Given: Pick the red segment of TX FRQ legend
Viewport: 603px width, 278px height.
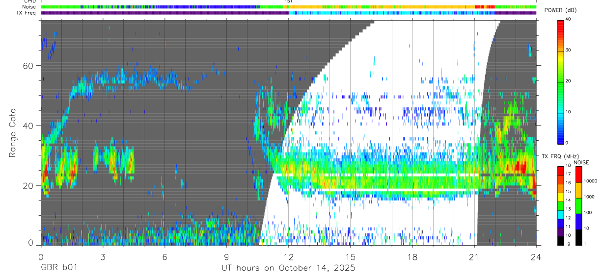Looking at the screenshot, I should pos(561,170).
